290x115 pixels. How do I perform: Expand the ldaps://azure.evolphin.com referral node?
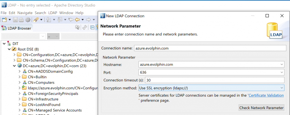(x=20, y=88)
